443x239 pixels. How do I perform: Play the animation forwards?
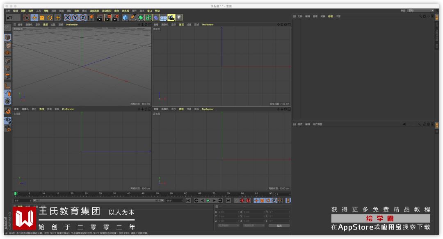pyautogui.click(x=208, y=200)
